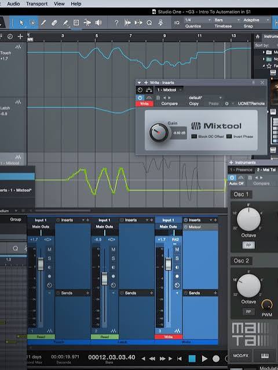The width and height of the screenshot is (278, 370).
Task: Open Mixtool settings gear
Action: 226,104
